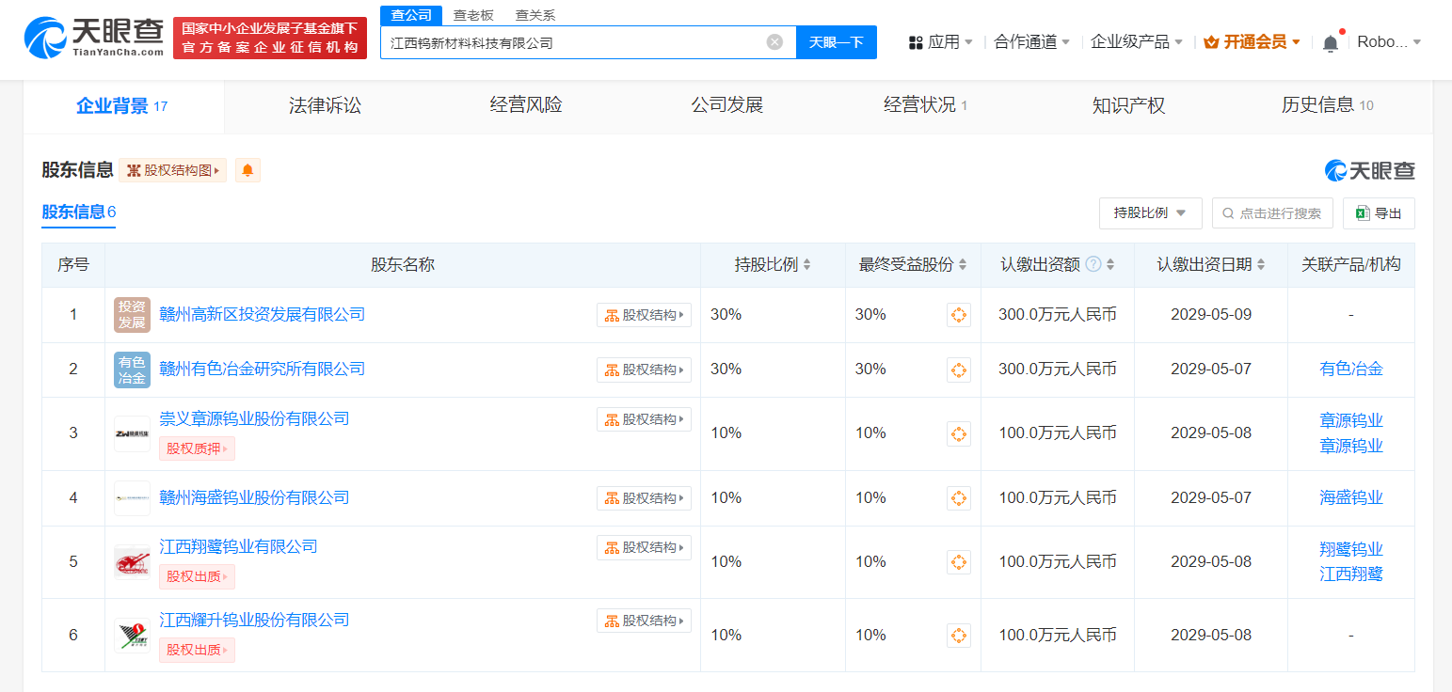The image size is (1452, 692).
Task: Click 崇义章源钨业 company logo
Action: pyautogui.click(x=132, y=433)
